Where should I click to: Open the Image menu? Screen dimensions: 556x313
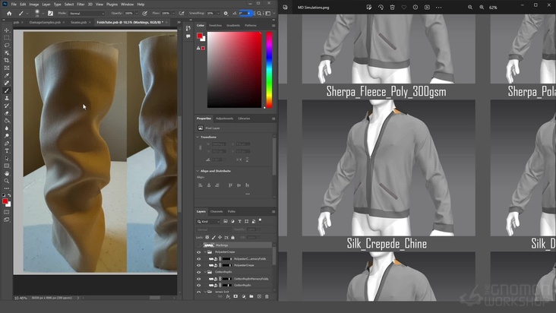(33, 5)
